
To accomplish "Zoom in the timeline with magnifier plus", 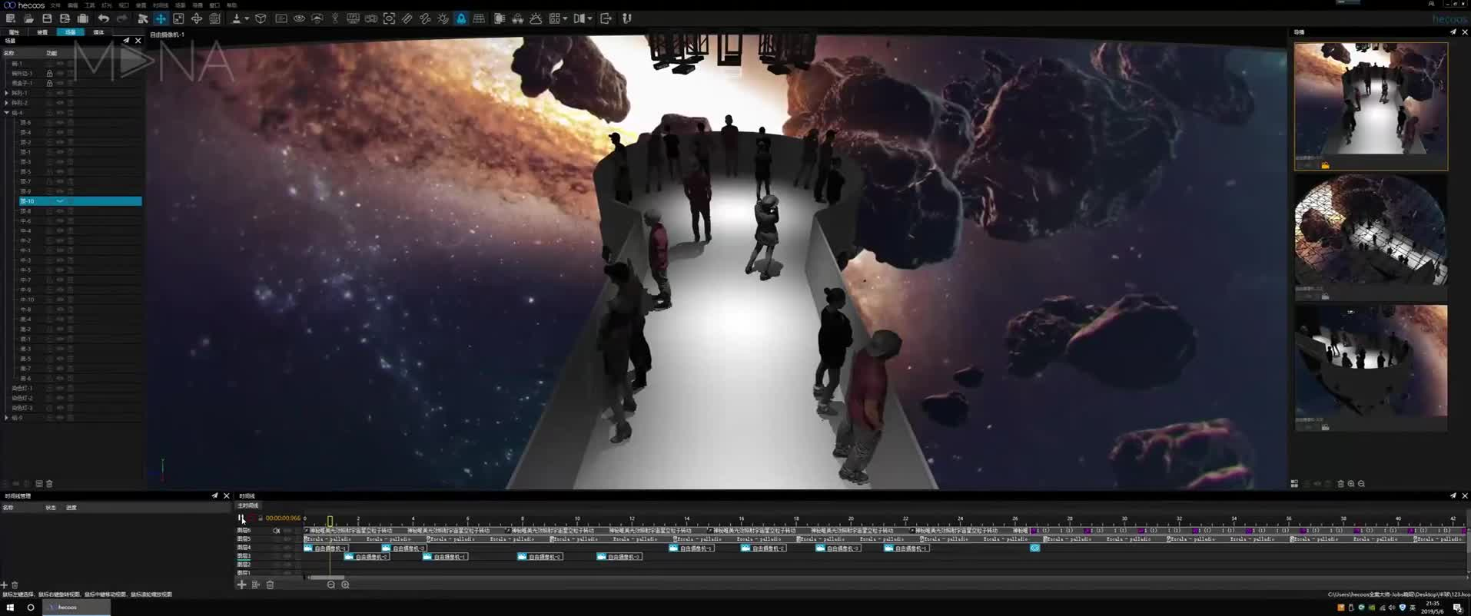I will tap(345, 585).
